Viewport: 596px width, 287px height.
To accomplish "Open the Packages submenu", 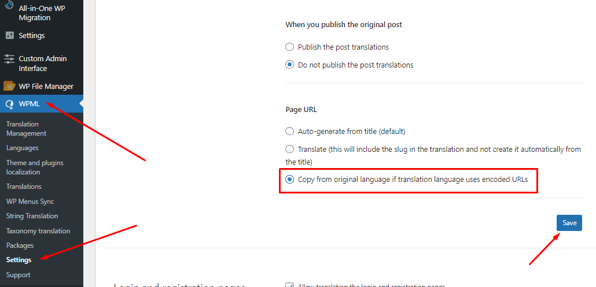I will click(x=20, y=245).
